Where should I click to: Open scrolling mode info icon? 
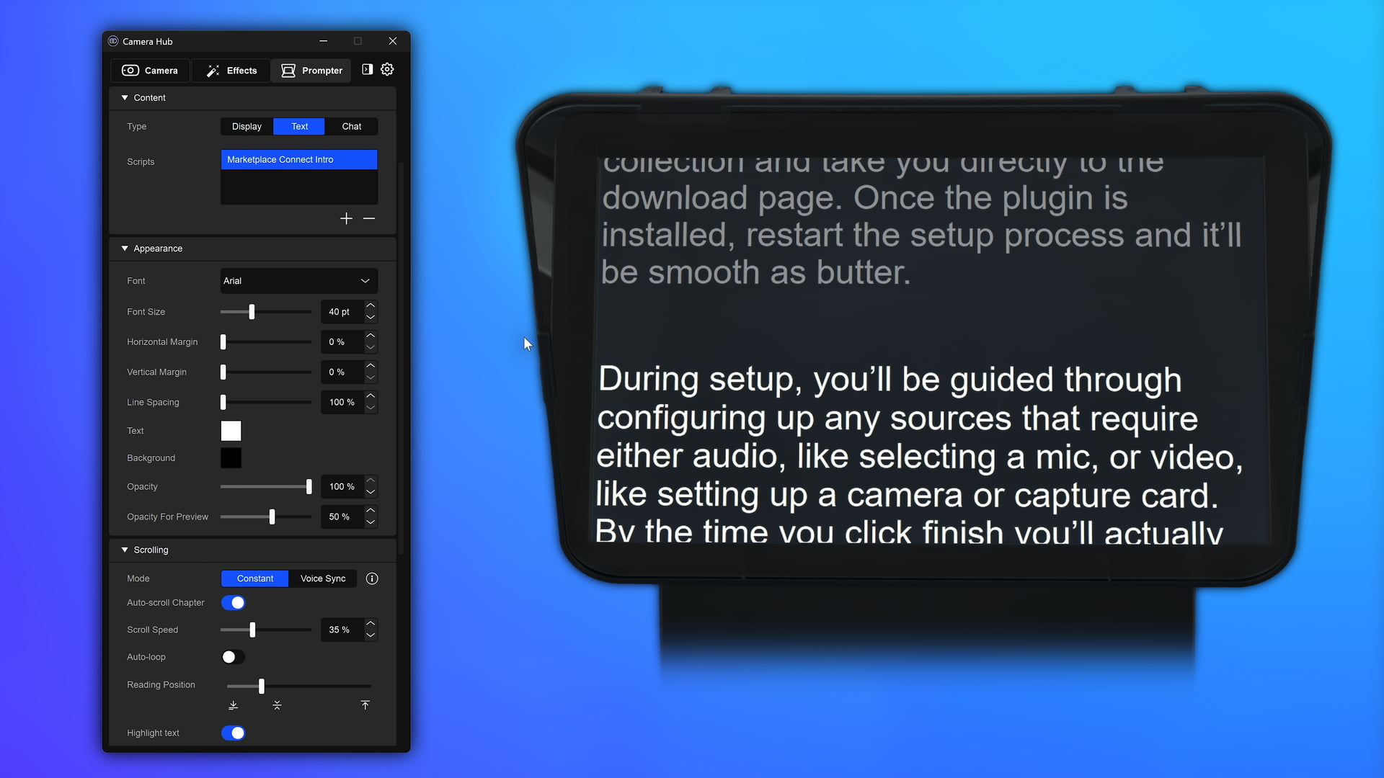(372, 578)
